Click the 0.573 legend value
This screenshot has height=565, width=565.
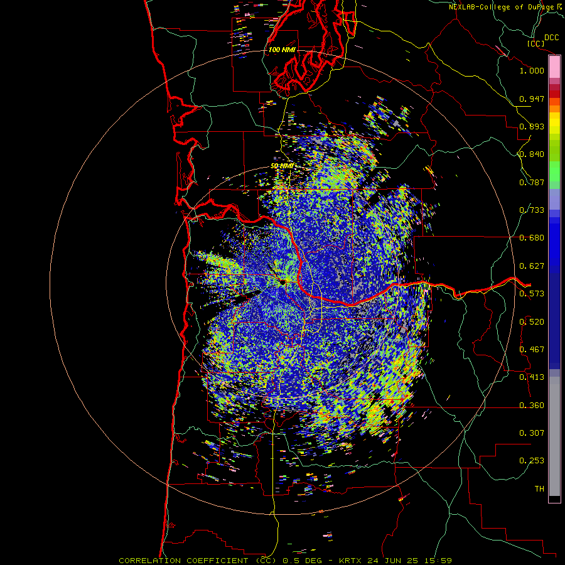(x=532, y=294)
